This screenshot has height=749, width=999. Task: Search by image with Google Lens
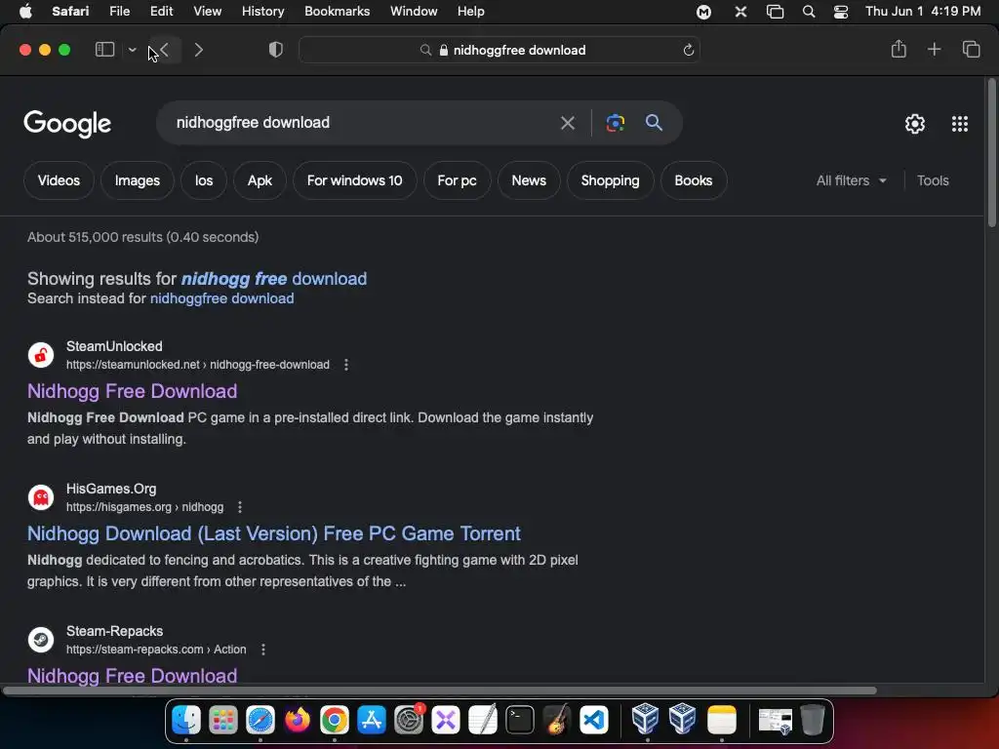(615, 123)
